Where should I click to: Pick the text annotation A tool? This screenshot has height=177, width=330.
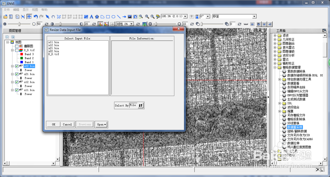[x=91, y=17]
